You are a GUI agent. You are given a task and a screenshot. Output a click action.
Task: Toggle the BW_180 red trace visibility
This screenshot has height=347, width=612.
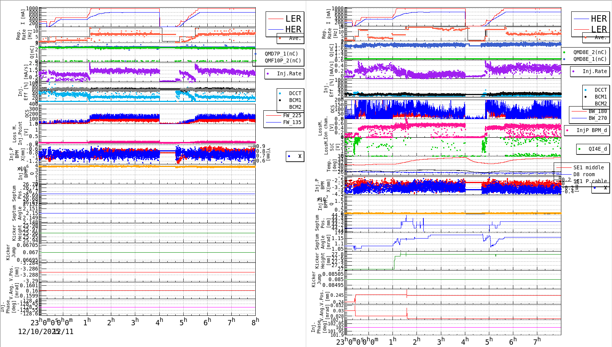[x=578, y=111]
